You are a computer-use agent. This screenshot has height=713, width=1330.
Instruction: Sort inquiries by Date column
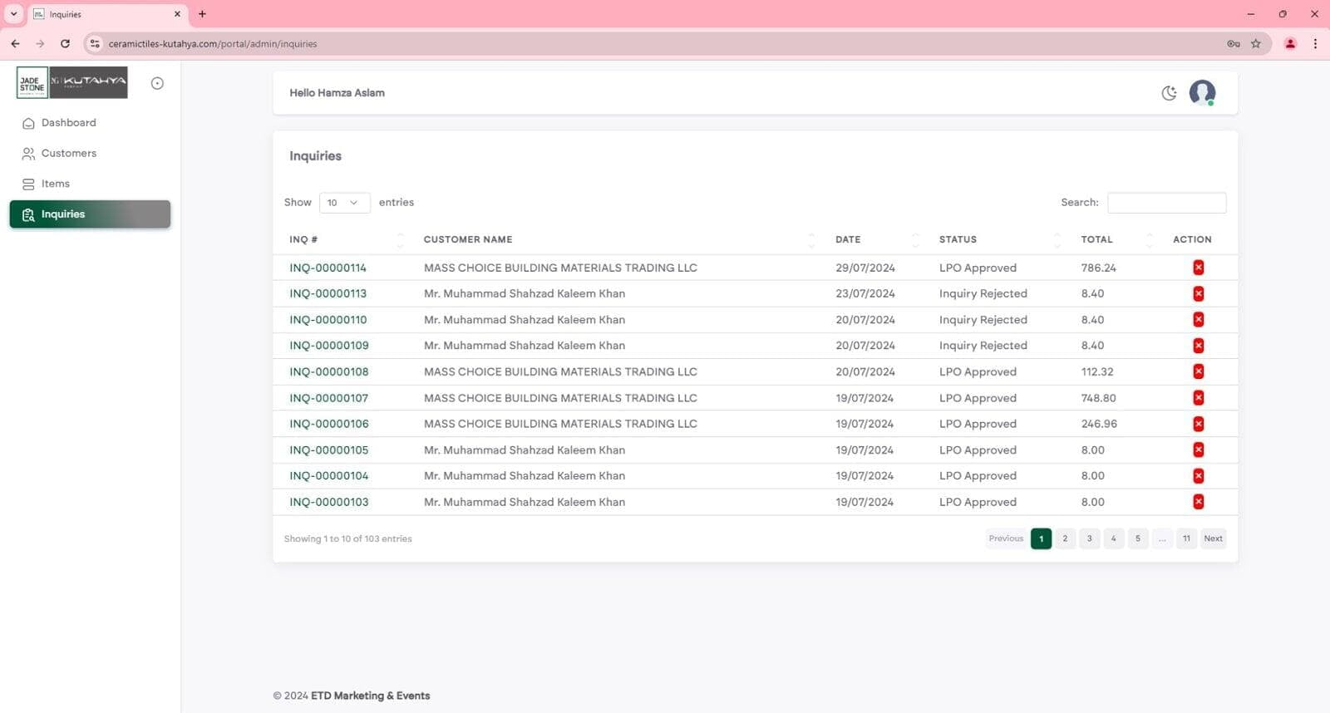[x=848, y=239]
